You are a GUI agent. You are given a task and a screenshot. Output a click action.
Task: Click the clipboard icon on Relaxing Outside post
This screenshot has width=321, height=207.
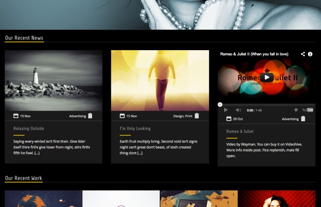pos(90,116)
